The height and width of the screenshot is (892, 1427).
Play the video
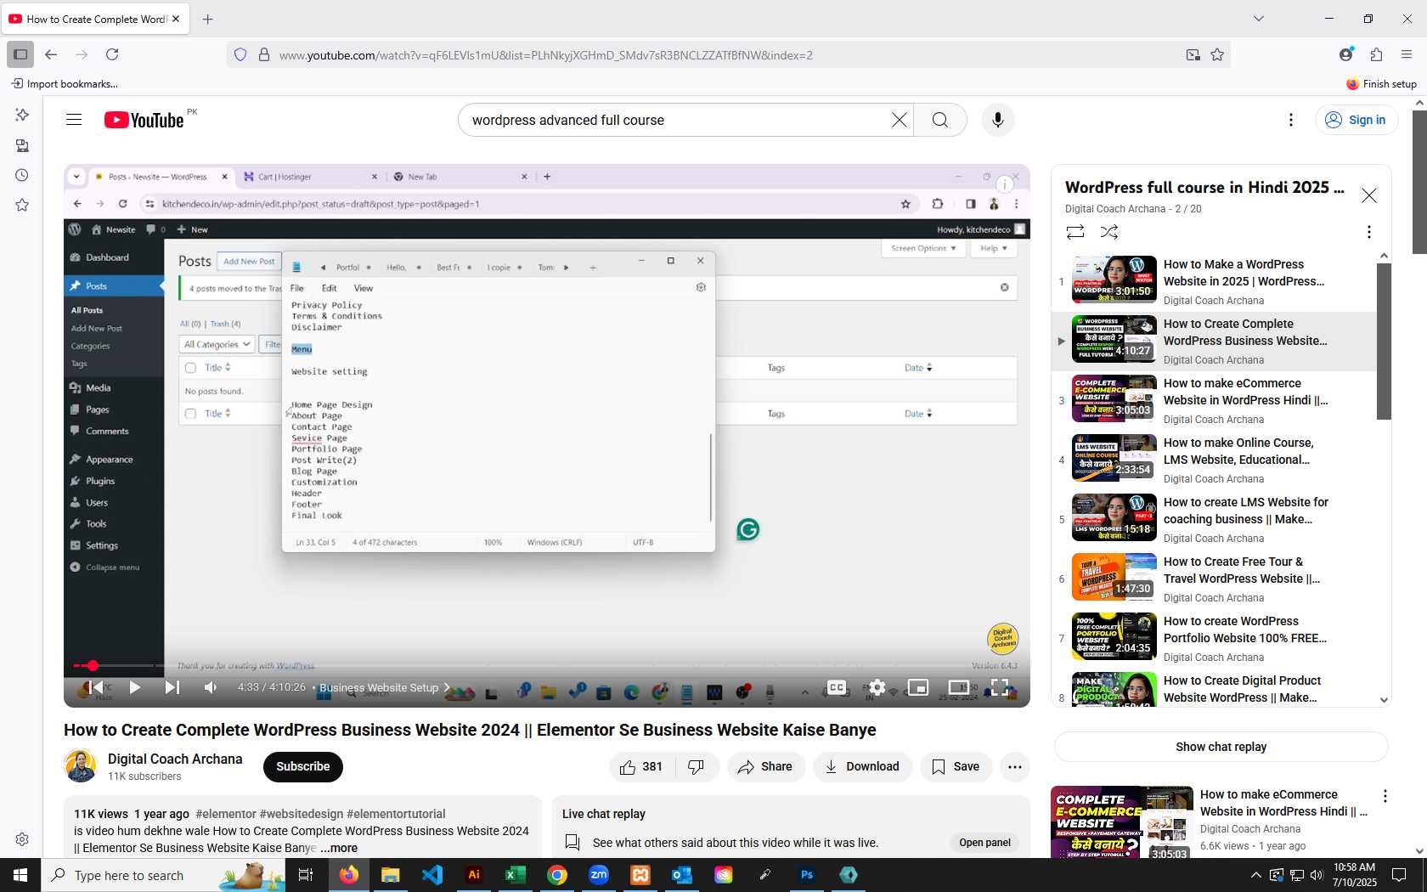click(134, 687)
